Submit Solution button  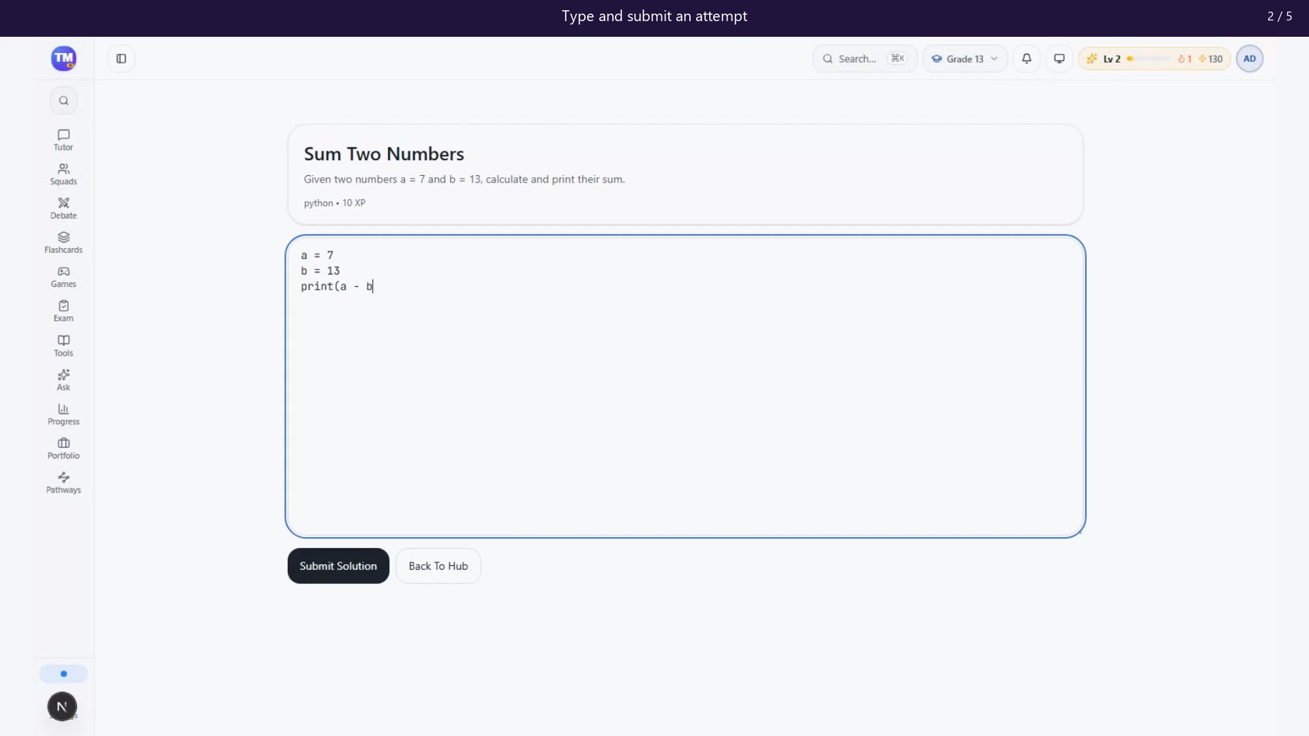point(338,566)
